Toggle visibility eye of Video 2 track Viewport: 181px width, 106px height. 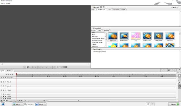pos(1,82)
